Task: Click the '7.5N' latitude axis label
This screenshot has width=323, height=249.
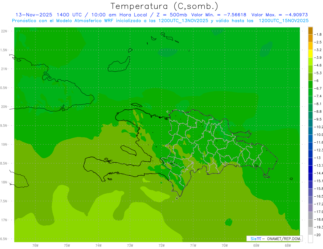Action: click(4, 201)
